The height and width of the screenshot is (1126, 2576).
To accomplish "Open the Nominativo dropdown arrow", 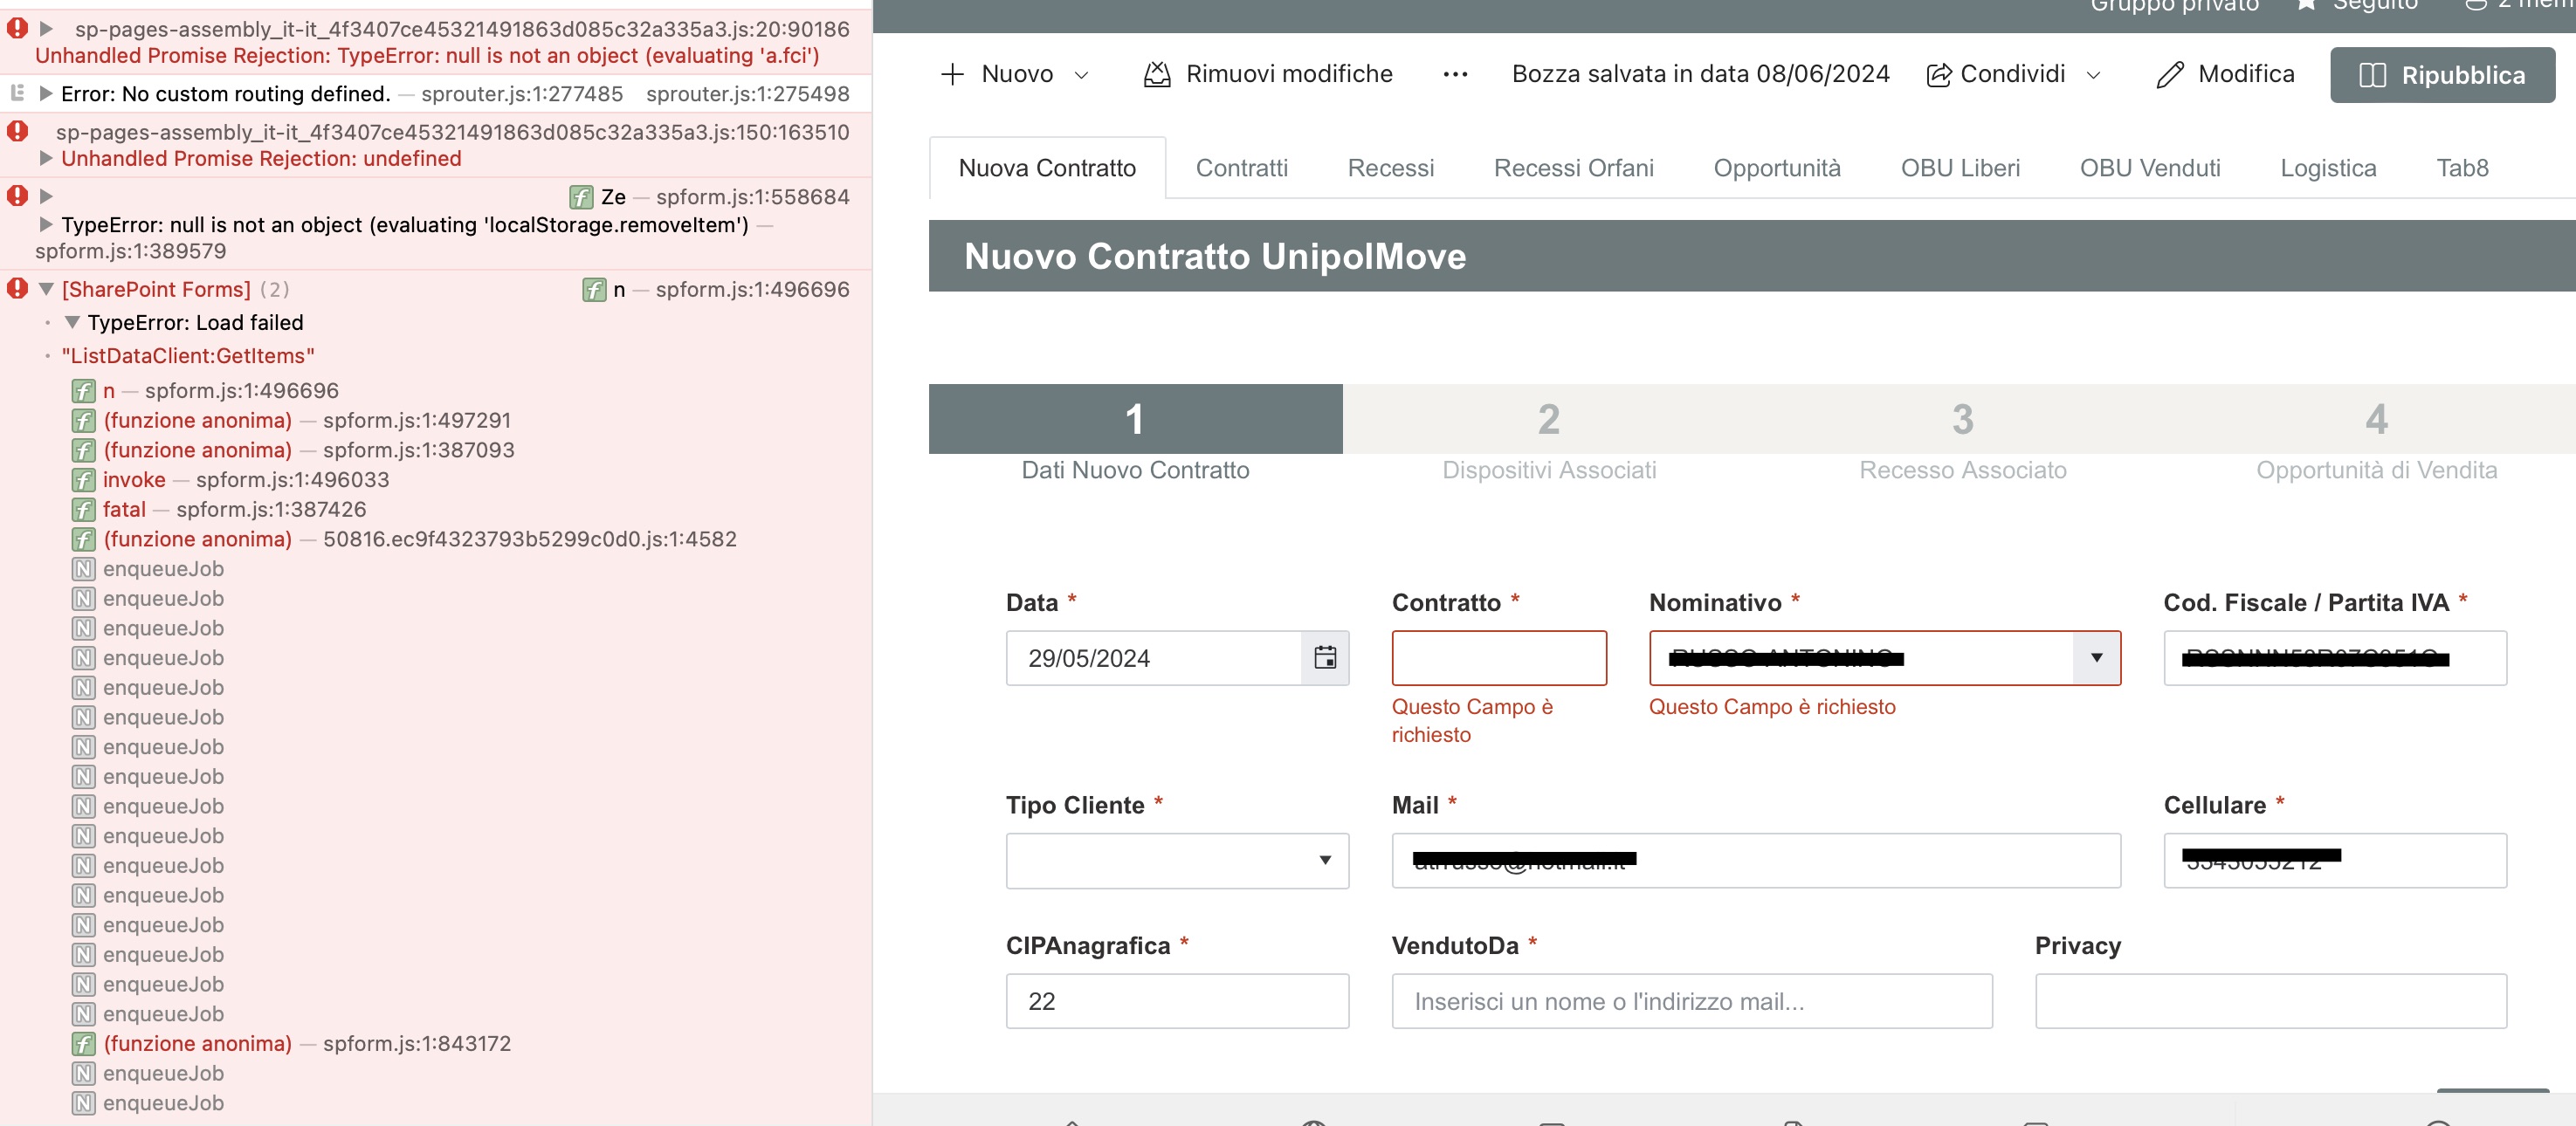I will coord(2096,657).
